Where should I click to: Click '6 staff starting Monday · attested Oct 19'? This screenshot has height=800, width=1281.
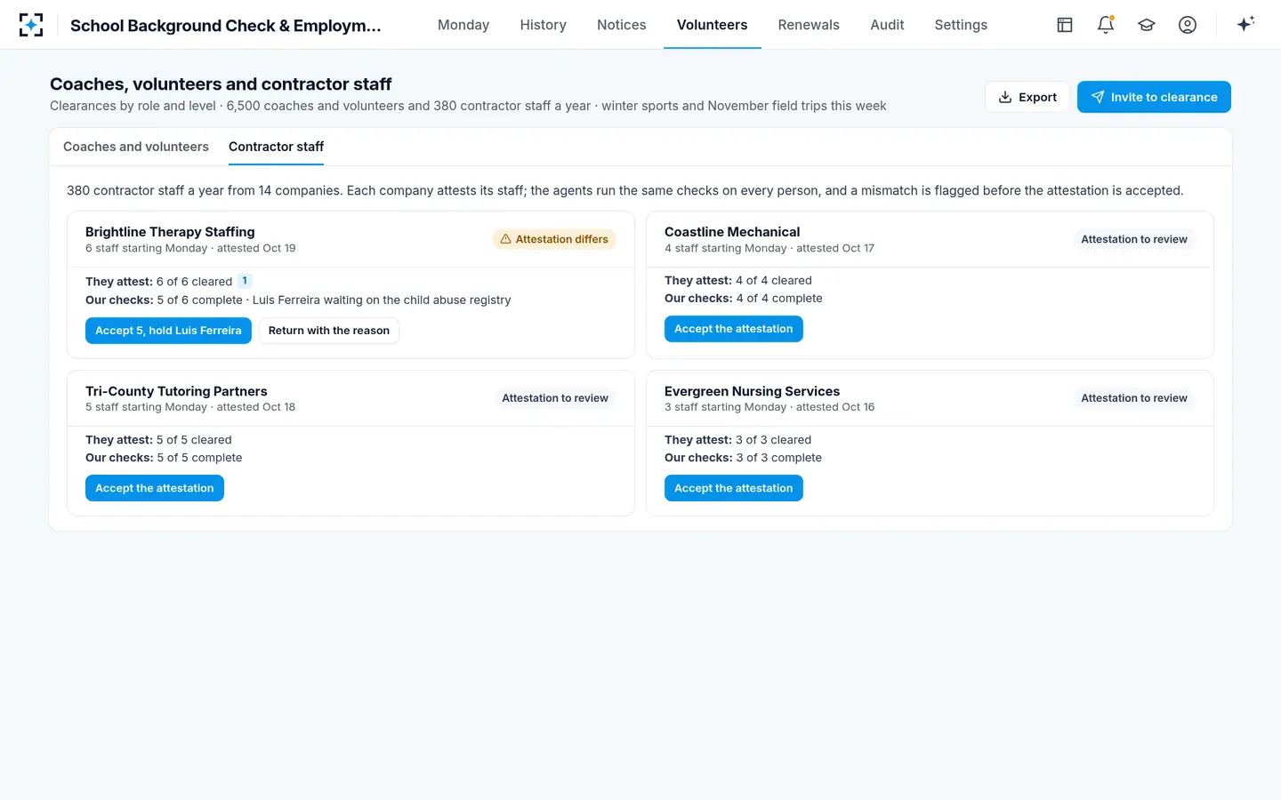tap(190, 249)
